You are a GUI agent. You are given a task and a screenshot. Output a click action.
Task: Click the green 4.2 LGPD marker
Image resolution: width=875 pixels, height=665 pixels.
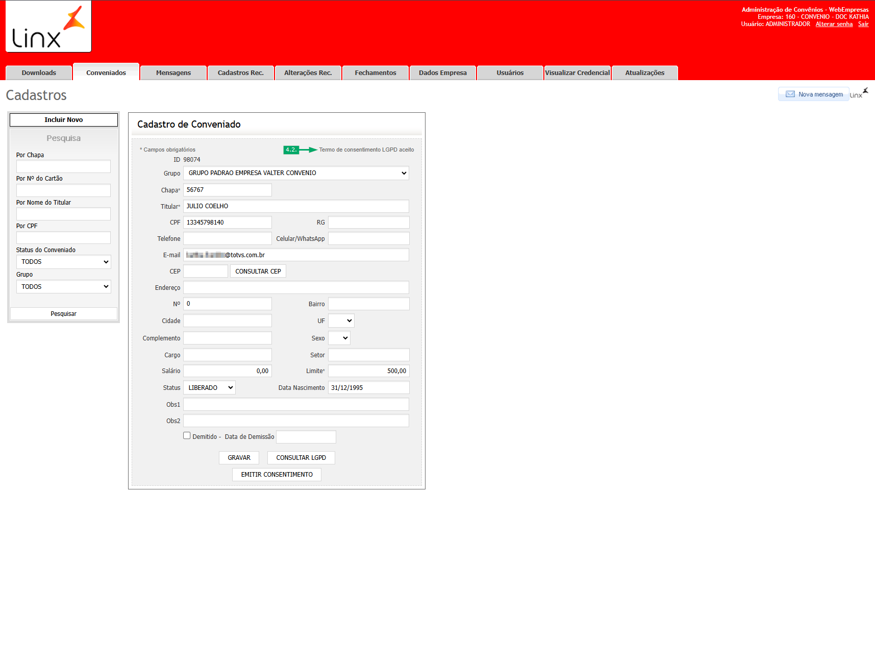(x=291, y=150)
